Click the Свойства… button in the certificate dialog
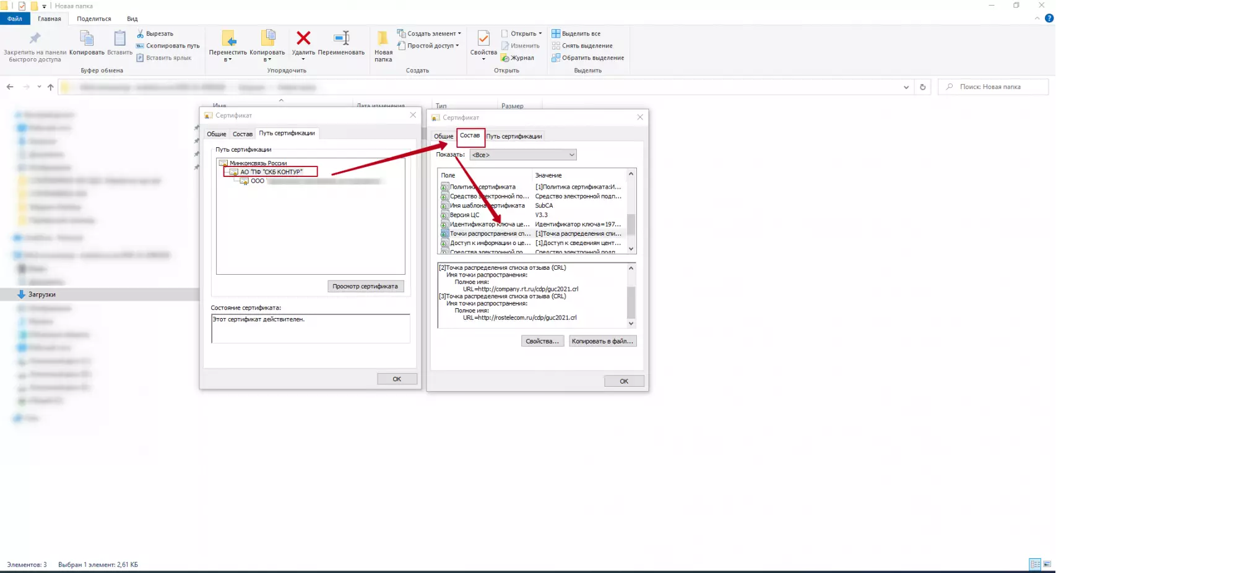 542,341
